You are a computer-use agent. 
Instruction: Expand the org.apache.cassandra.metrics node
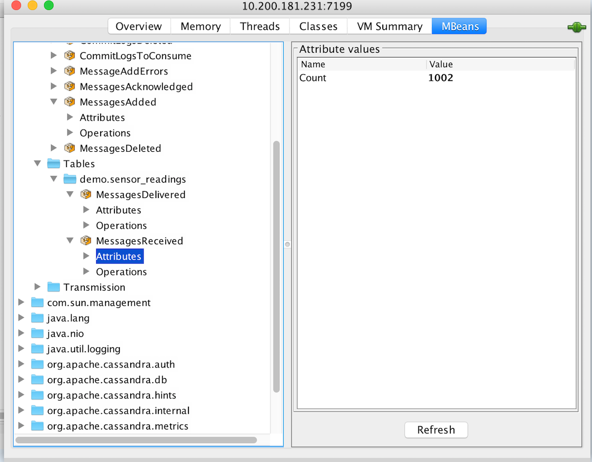click(x=21, y=426)
